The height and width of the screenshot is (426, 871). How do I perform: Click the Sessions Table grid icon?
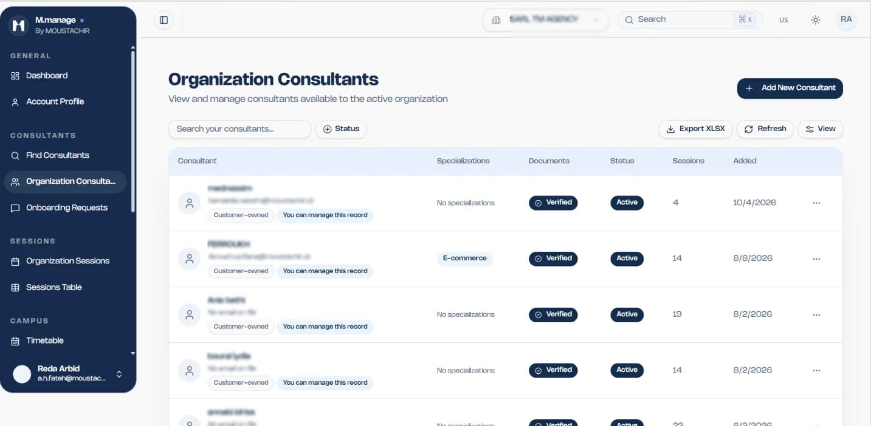click(15, 288)
